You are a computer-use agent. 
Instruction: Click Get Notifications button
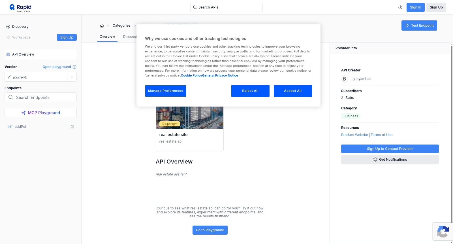(390, 160)
